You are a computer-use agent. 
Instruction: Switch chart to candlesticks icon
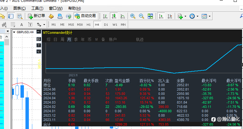tap(114, 16)
